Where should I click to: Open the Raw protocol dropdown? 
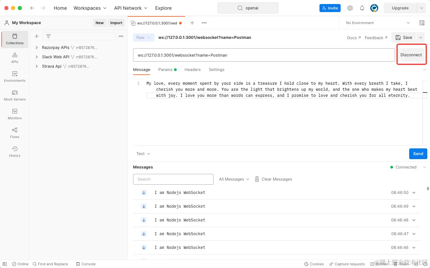[x=143, y=38]
